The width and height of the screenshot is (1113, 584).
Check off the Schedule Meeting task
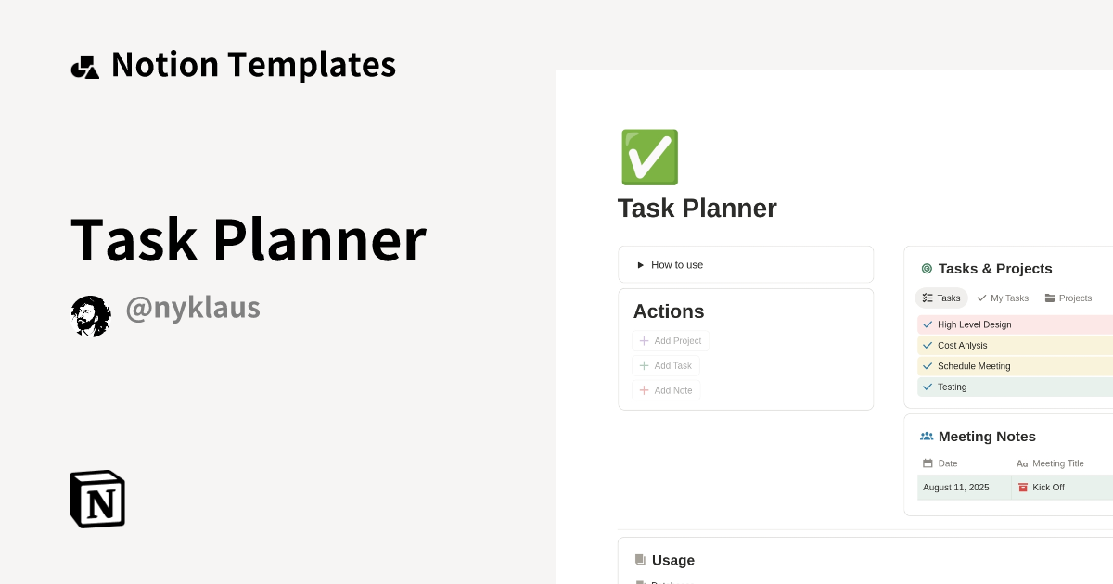point(927,366)
